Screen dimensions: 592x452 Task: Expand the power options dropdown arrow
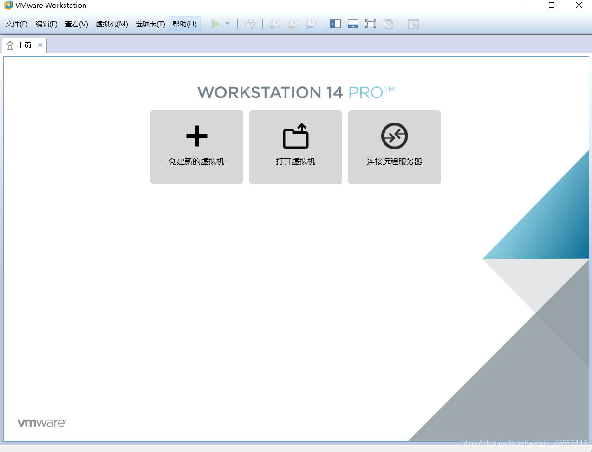tap(228, 24)
